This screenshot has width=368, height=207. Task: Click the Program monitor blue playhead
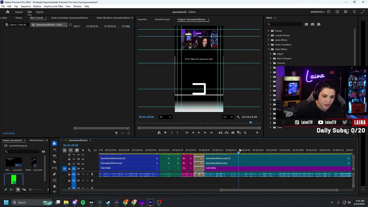tap(250, 123)
